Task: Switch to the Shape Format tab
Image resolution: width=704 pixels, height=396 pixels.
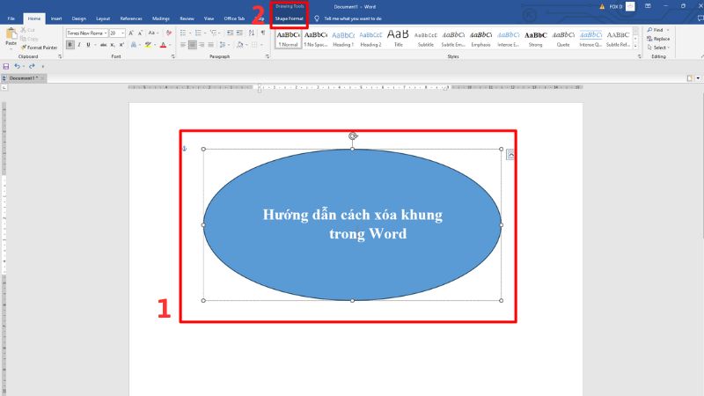Action: [289, 18]
